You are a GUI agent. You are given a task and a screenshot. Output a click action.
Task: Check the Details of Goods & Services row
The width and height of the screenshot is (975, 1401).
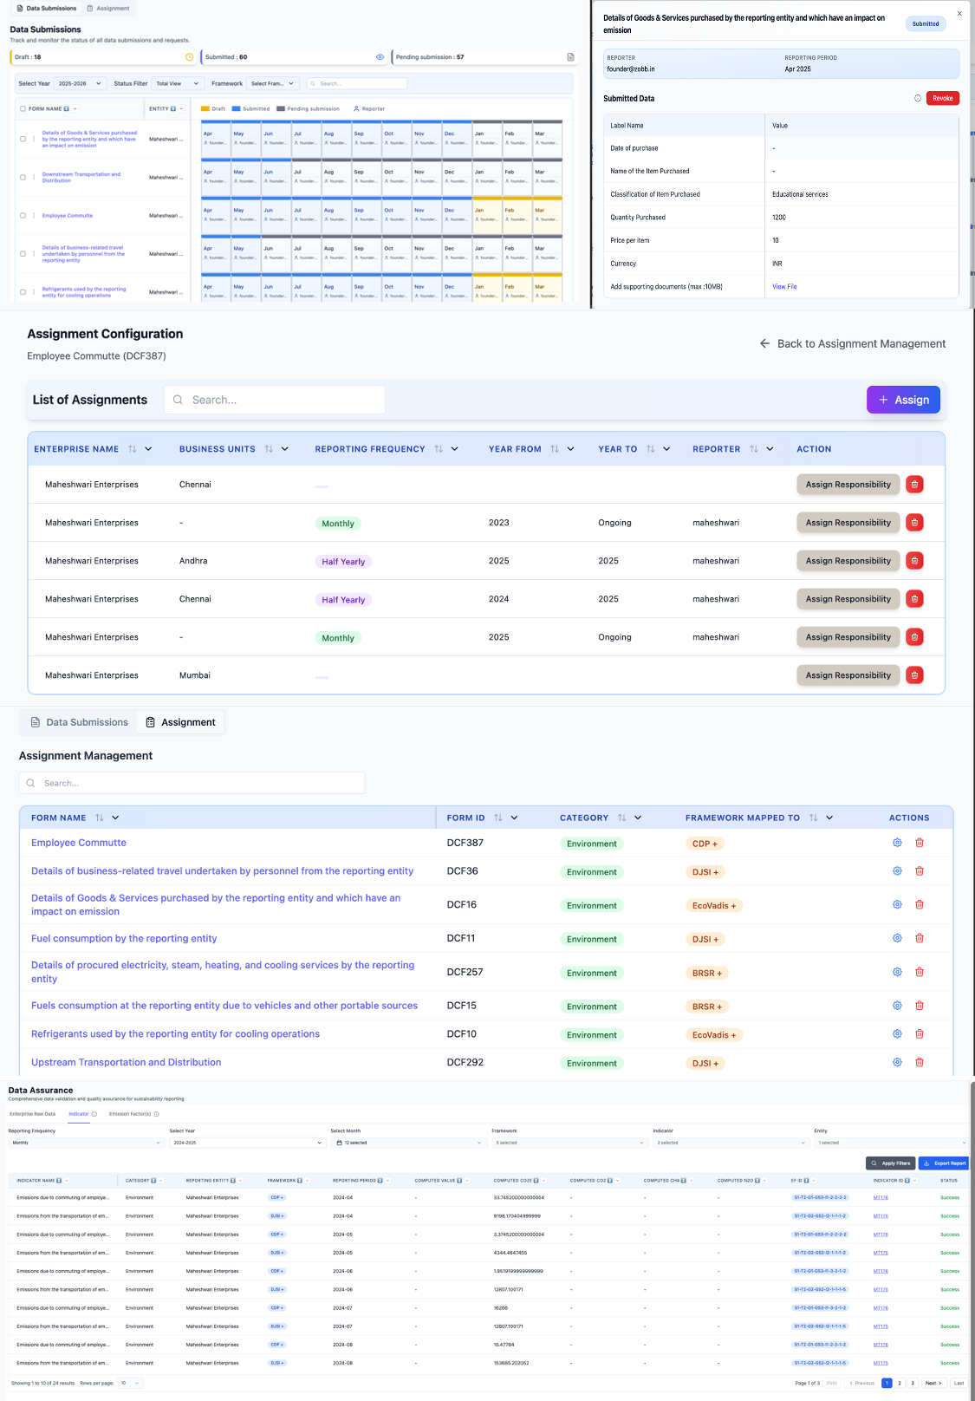pos(23,139)
